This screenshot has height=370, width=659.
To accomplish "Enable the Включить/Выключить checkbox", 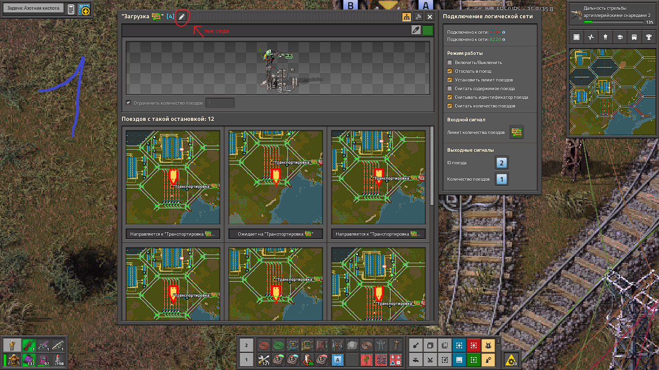I will pos(450,63).
